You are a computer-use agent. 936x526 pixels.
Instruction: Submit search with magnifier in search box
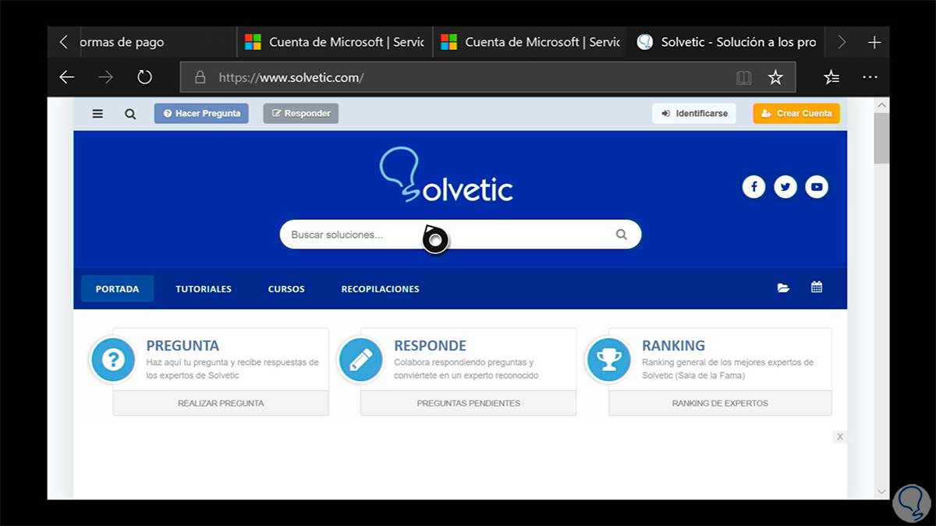coord(622,234)
